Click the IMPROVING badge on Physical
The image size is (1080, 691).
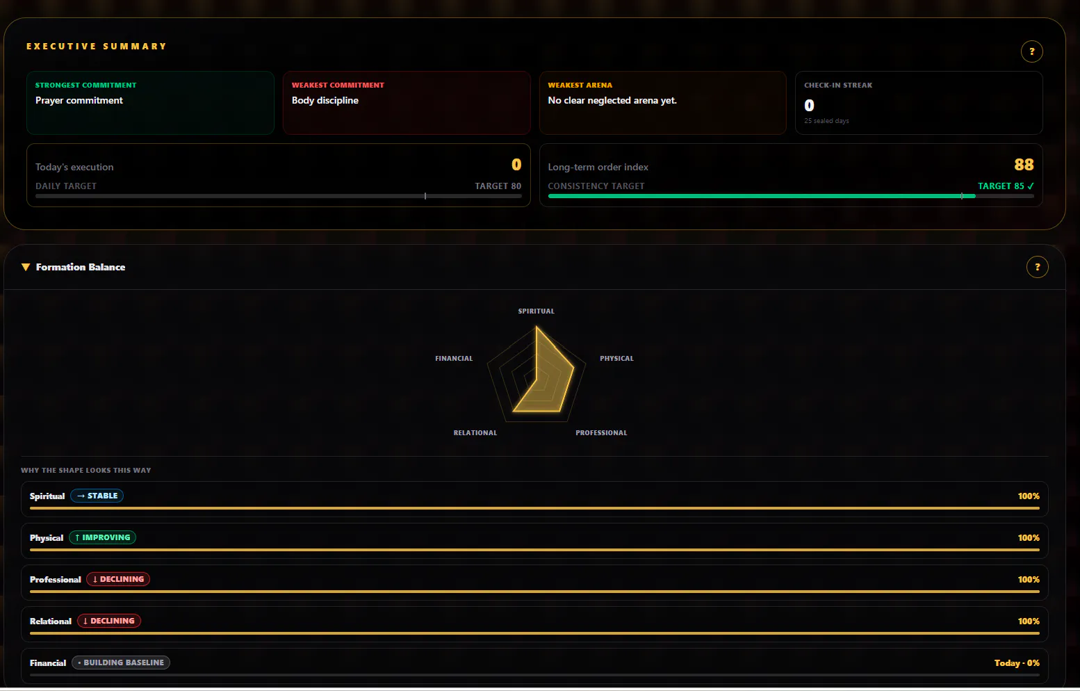[103, 537]
